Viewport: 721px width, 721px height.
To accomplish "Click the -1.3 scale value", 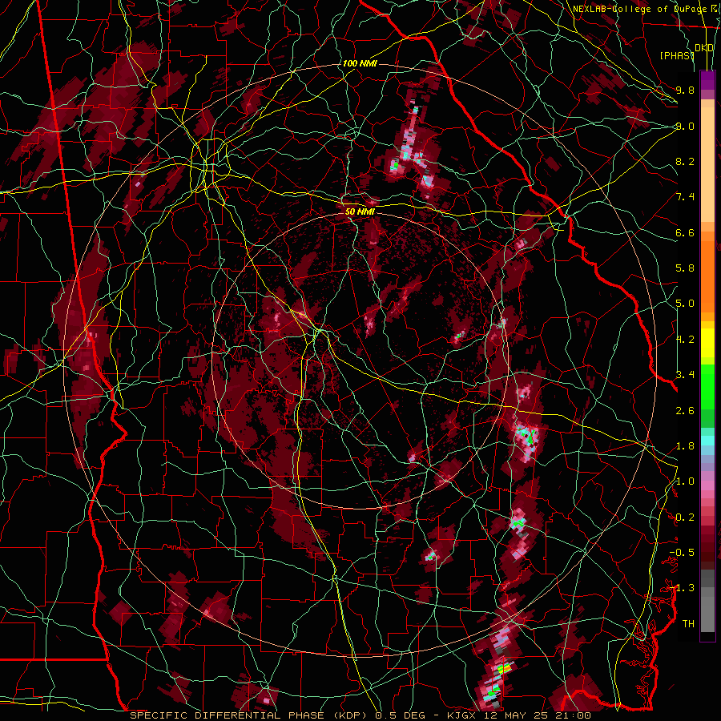I will (682, 588).
